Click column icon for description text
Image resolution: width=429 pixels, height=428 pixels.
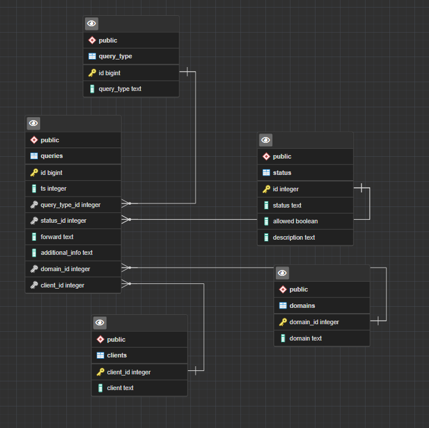pyautogui.click(x=266, y=237)
